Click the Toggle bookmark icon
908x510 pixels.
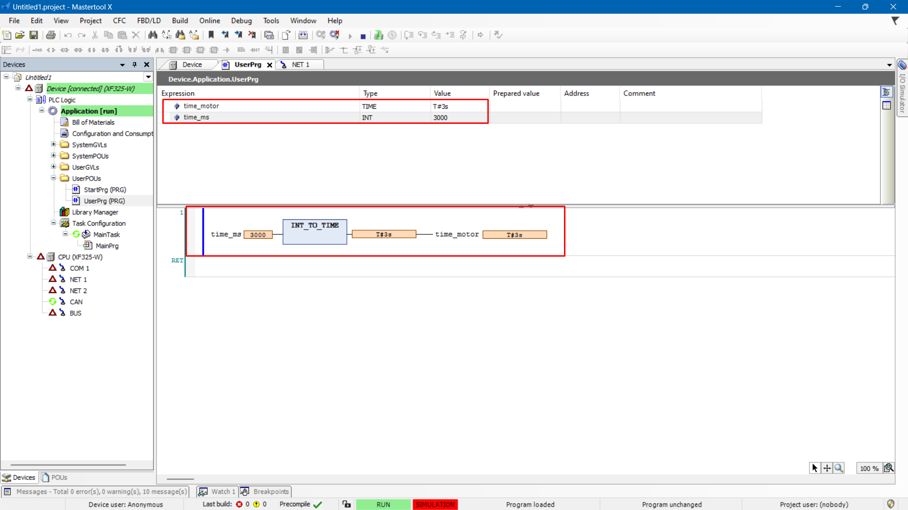tap(211, 35)
